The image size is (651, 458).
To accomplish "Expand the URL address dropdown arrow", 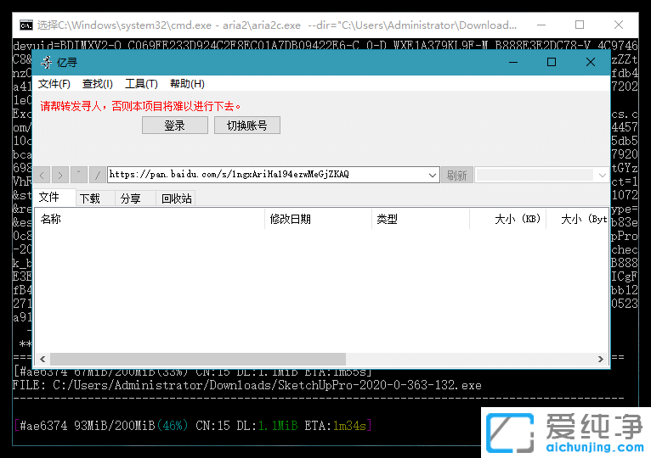I will pyautogui.click(x=433, y=175).
